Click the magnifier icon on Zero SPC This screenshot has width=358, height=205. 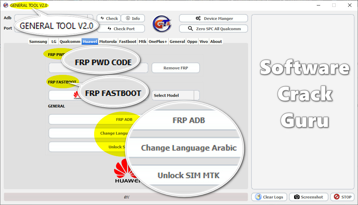tap(190, 29)
